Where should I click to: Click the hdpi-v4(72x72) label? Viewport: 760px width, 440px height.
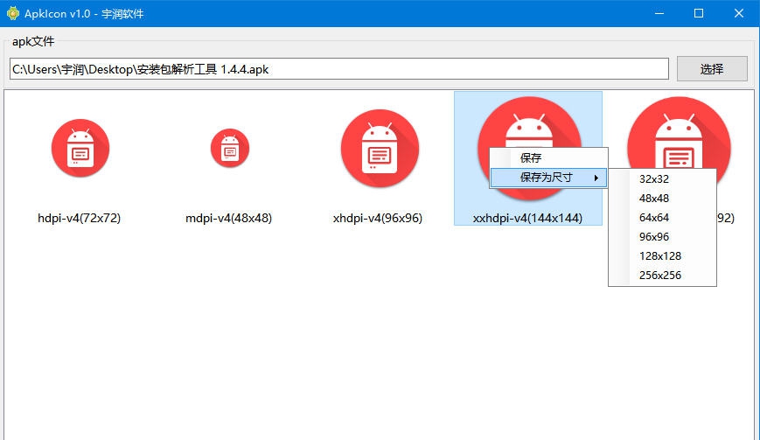click(79, 218)
